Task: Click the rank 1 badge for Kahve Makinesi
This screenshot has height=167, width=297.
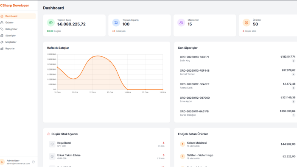Action: tap(182, 144)
